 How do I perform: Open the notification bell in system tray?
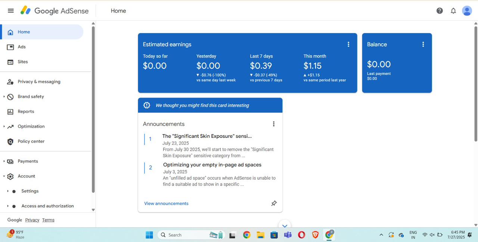click(x=470, y=235)
